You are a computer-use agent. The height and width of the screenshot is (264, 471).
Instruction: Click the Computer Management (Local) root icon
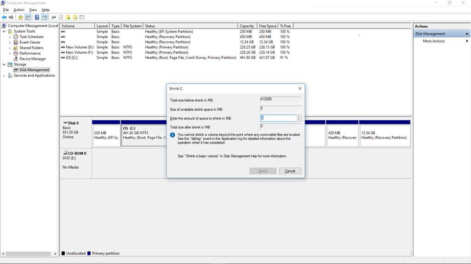(4, 26)
